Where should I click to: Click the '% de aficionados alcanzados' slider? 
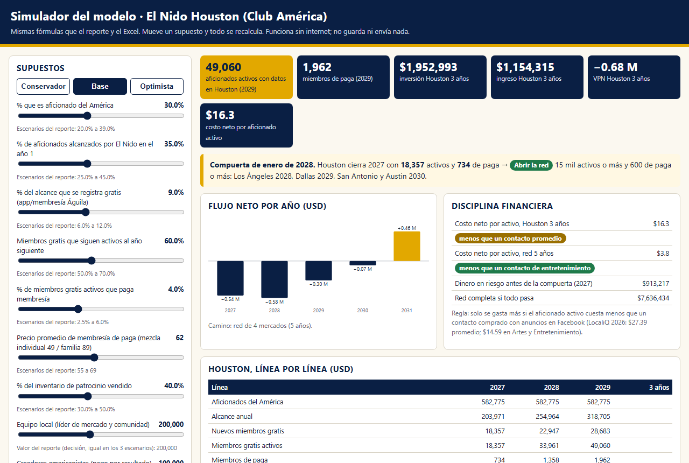coord(101,164)
